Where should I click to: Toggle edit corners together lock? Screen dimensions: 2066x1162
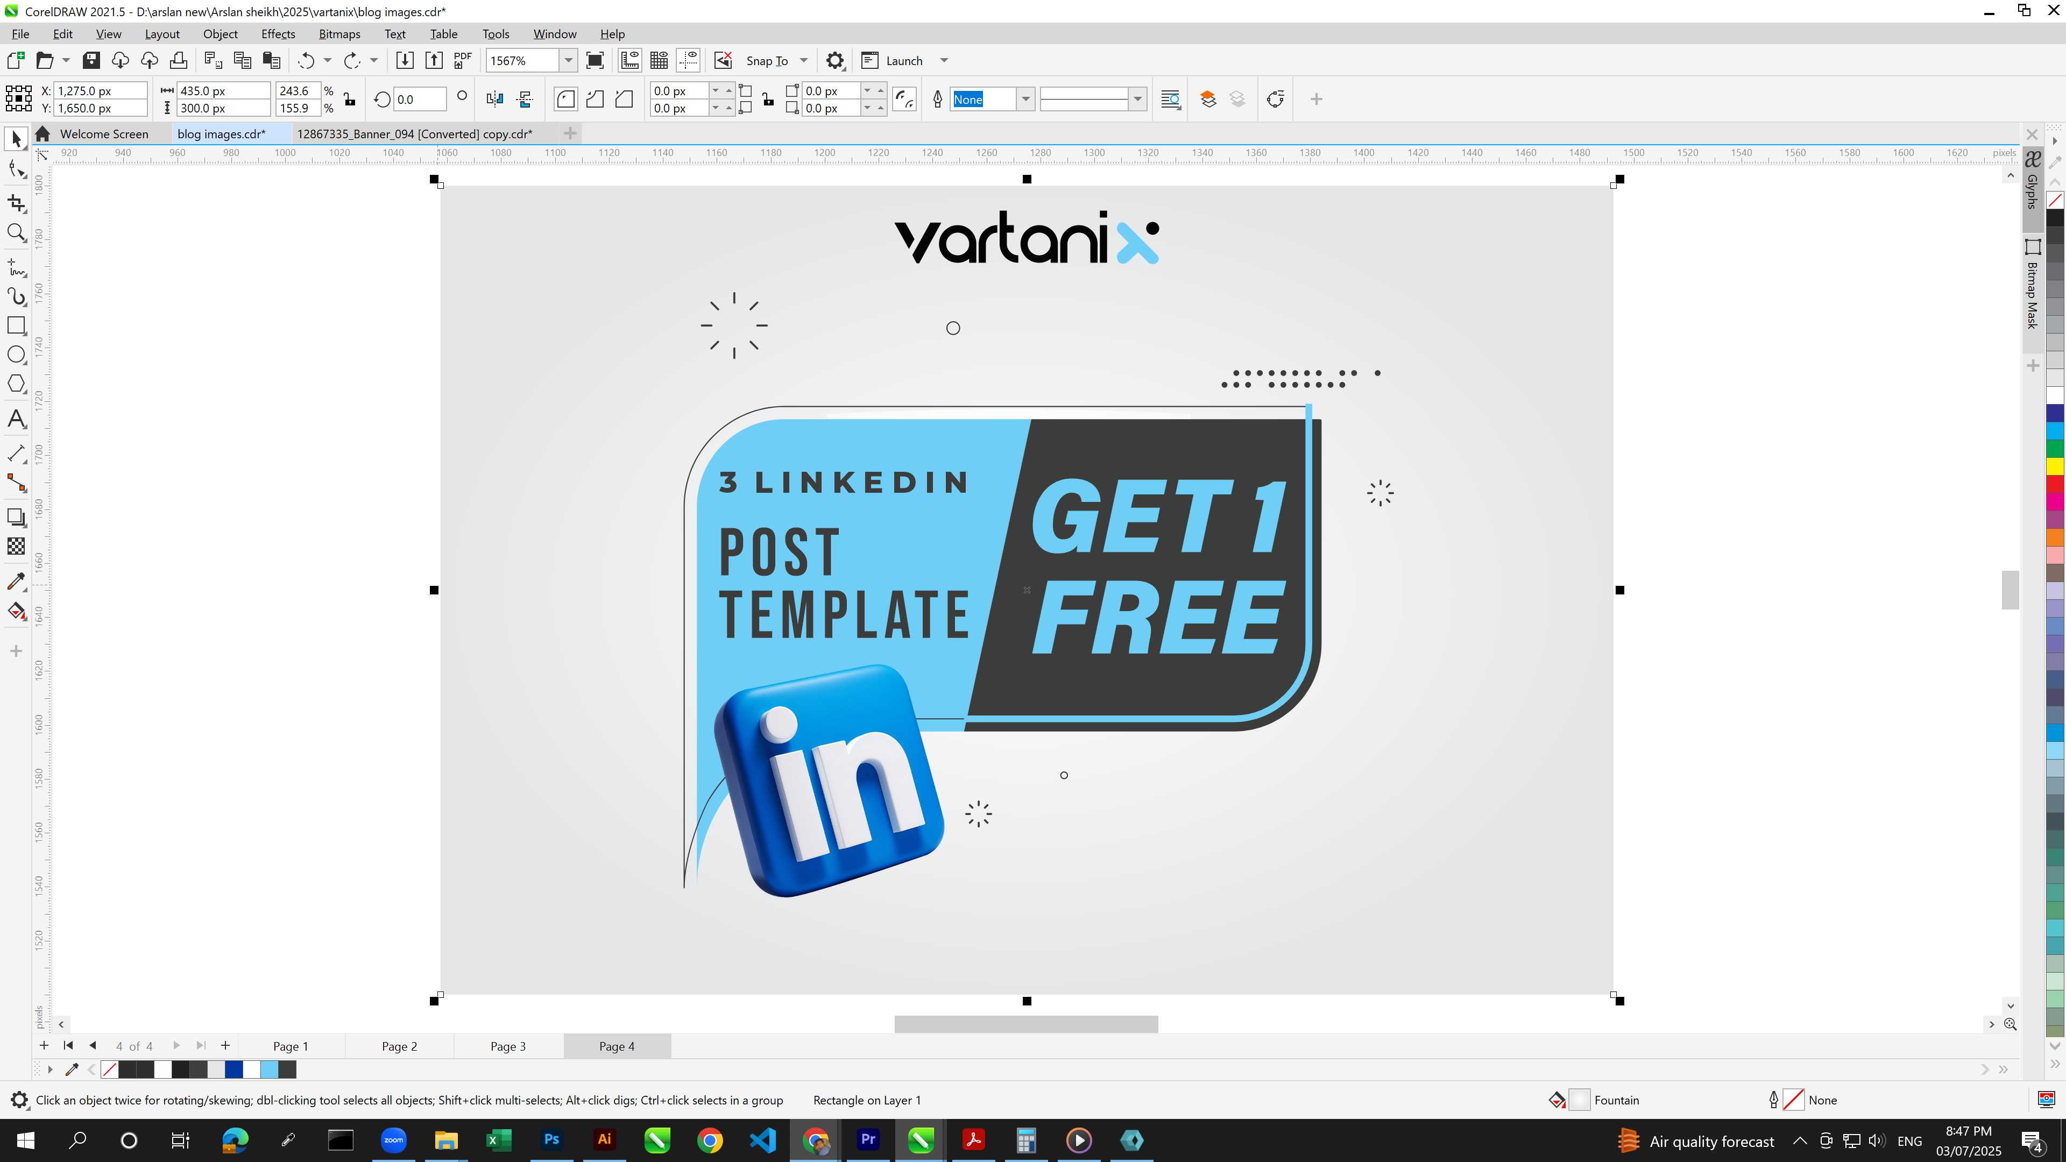click(768, 100)
